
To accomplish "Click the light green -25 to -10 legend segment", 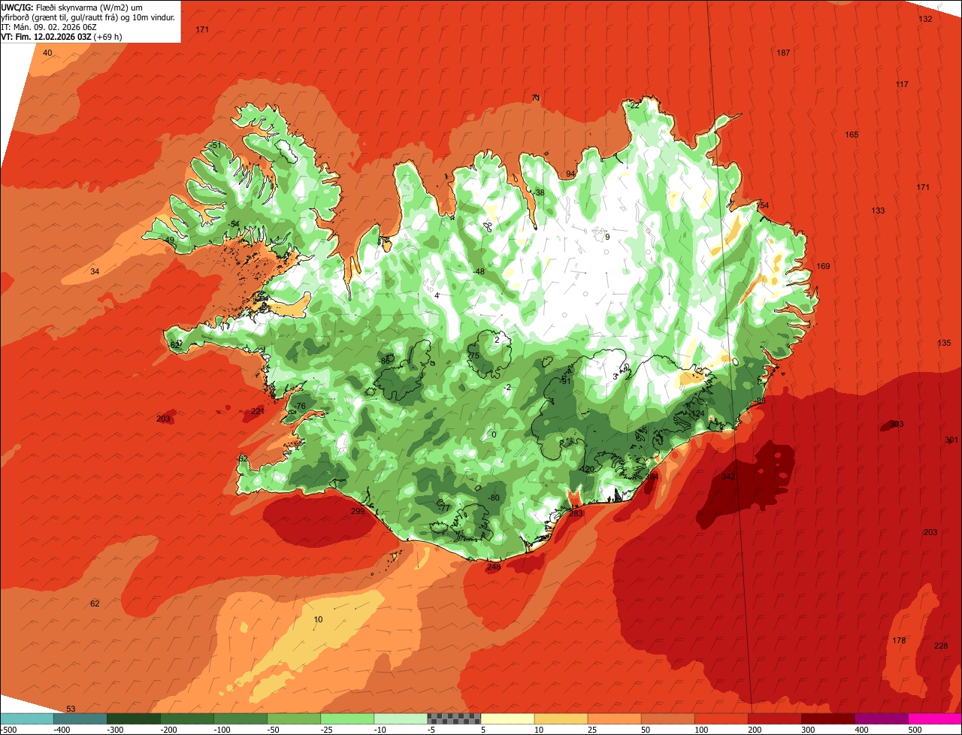I will tap(347, 718).
